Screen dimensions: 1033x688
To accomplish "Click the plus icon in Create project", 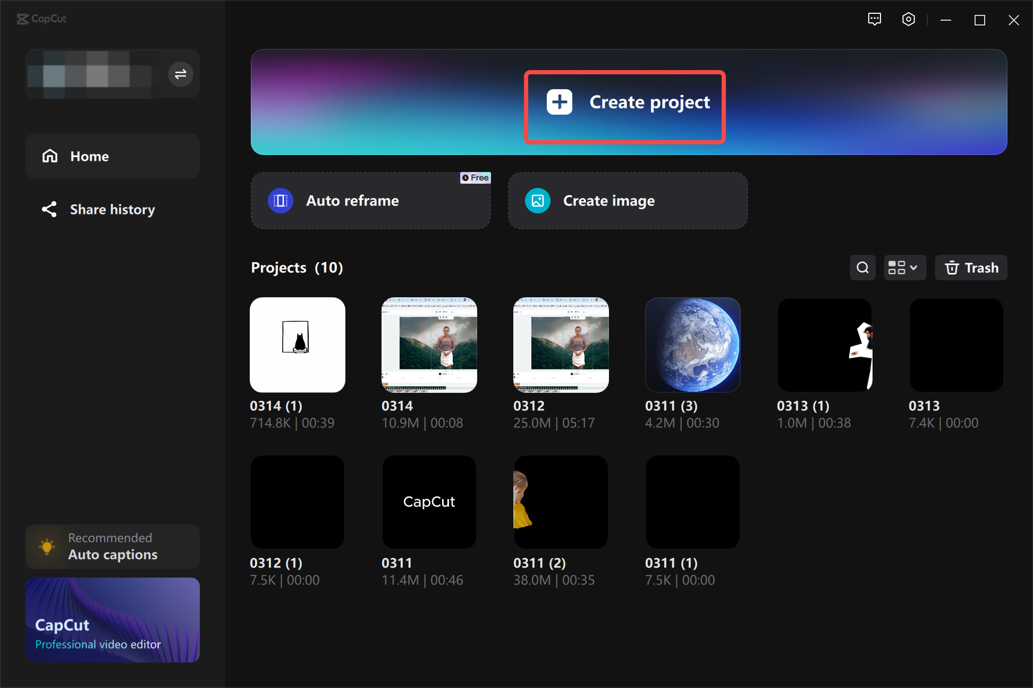I will (x=560, y=102).
